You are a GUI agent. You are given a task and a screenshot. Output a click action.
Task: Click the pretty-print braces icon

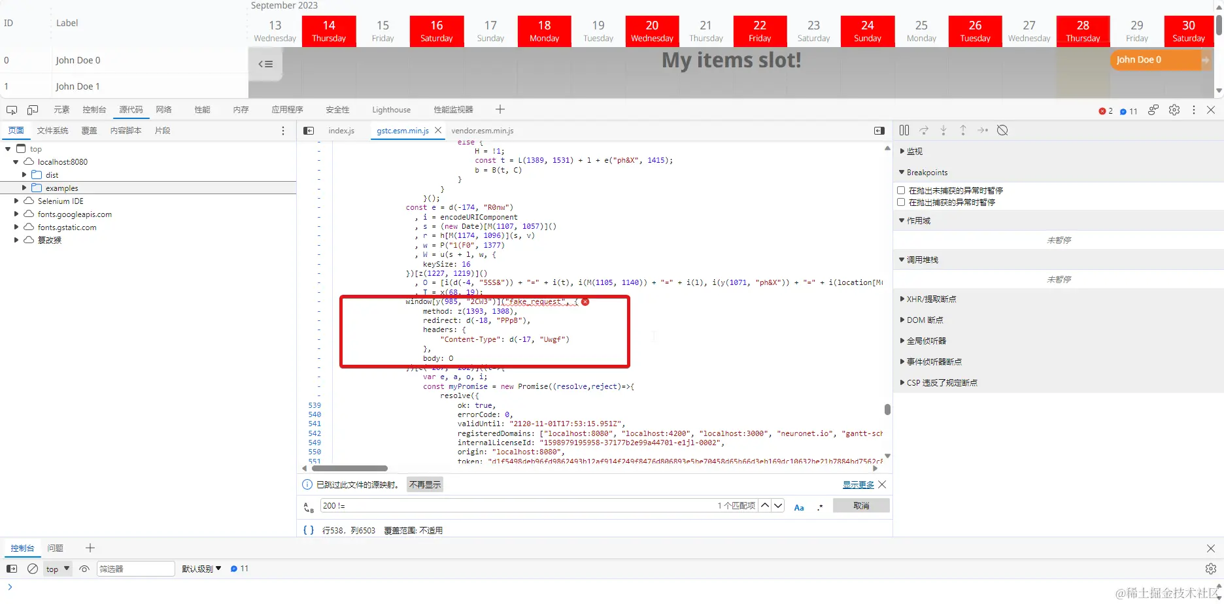[x=309, y=530]
